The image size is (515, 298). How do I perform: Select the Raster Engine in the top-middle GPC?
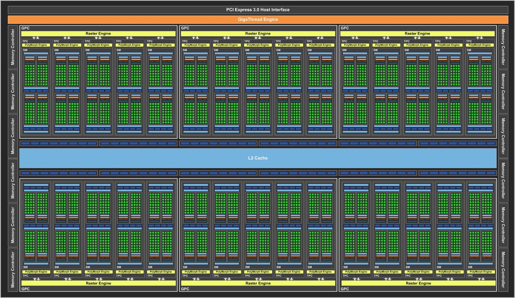pyautogui.click(x=258, y=33)
